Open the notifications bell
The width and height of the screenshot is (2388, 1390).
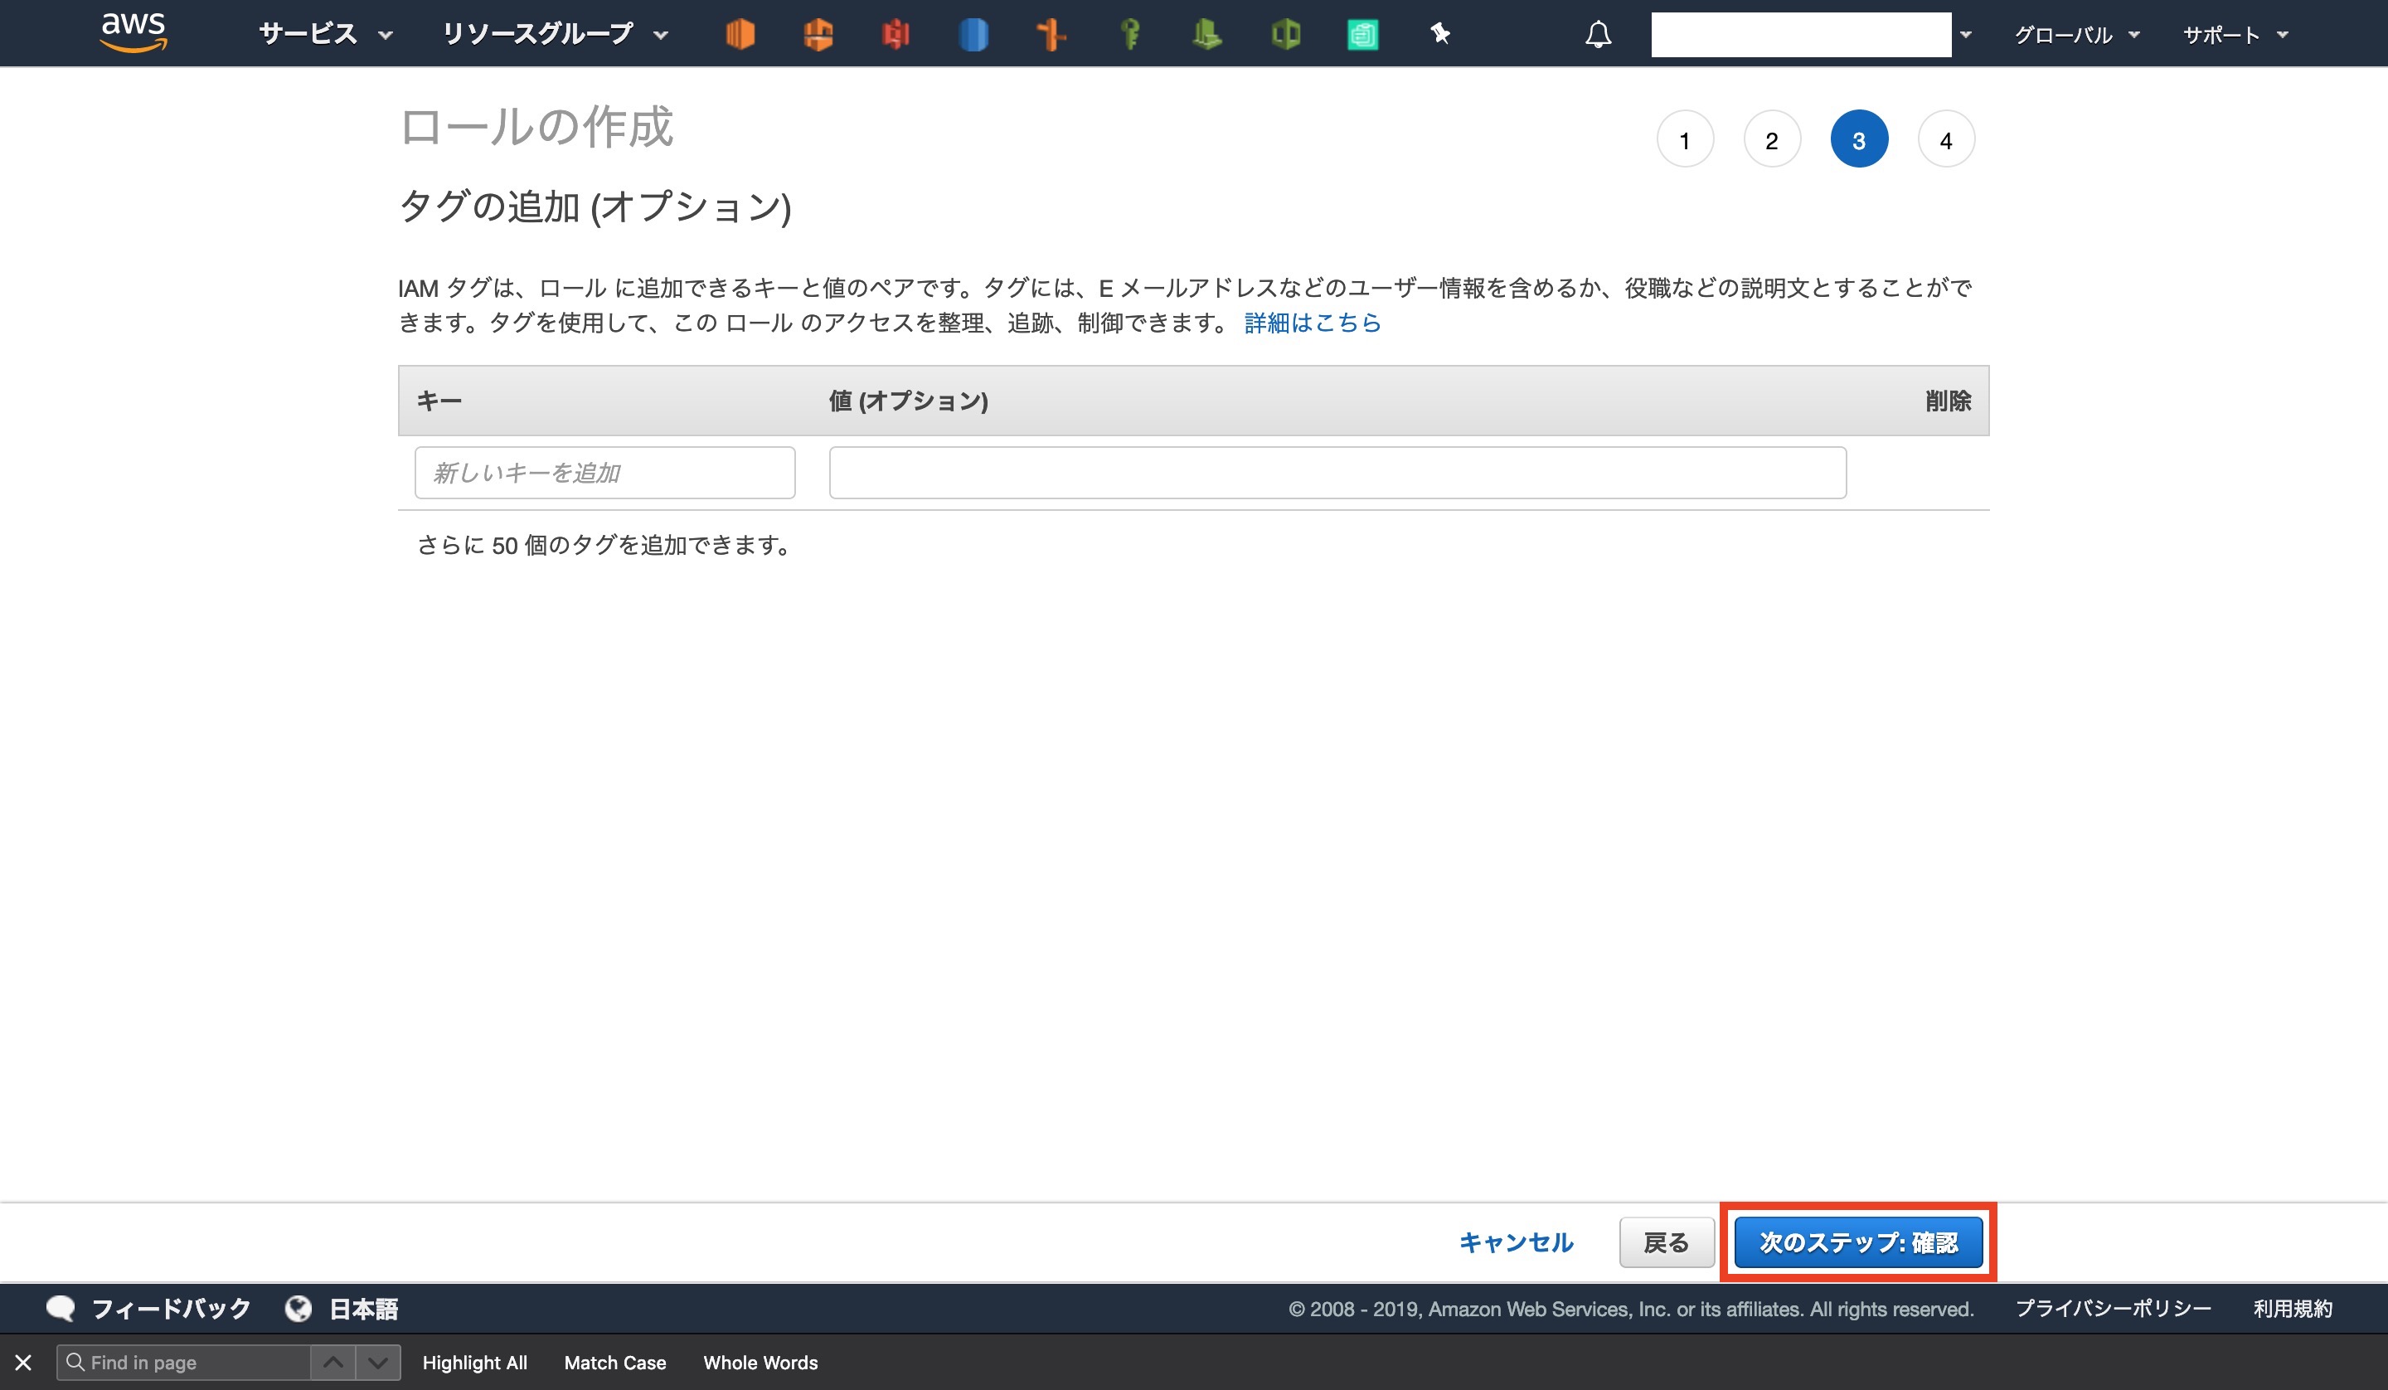pos(1598,35)
